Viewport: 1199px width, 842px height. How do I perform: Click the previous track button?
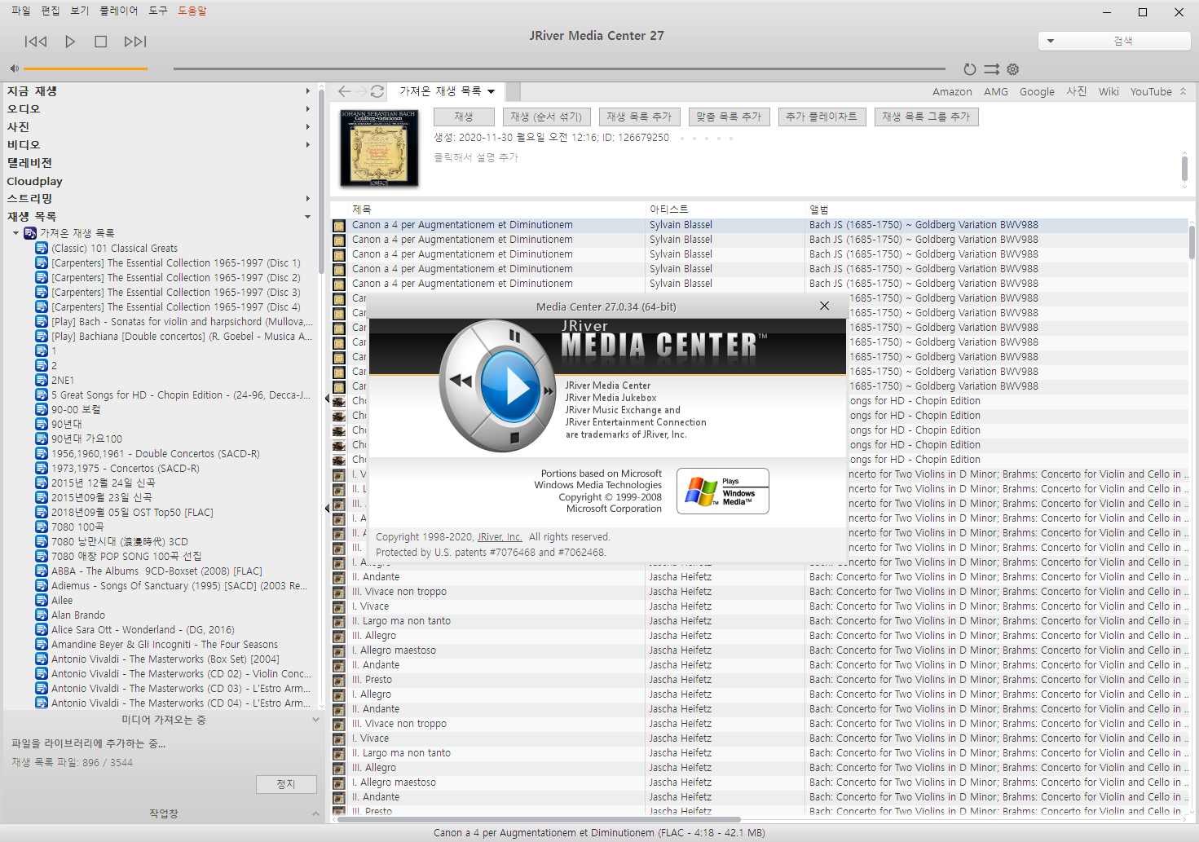tap(36, 42)
